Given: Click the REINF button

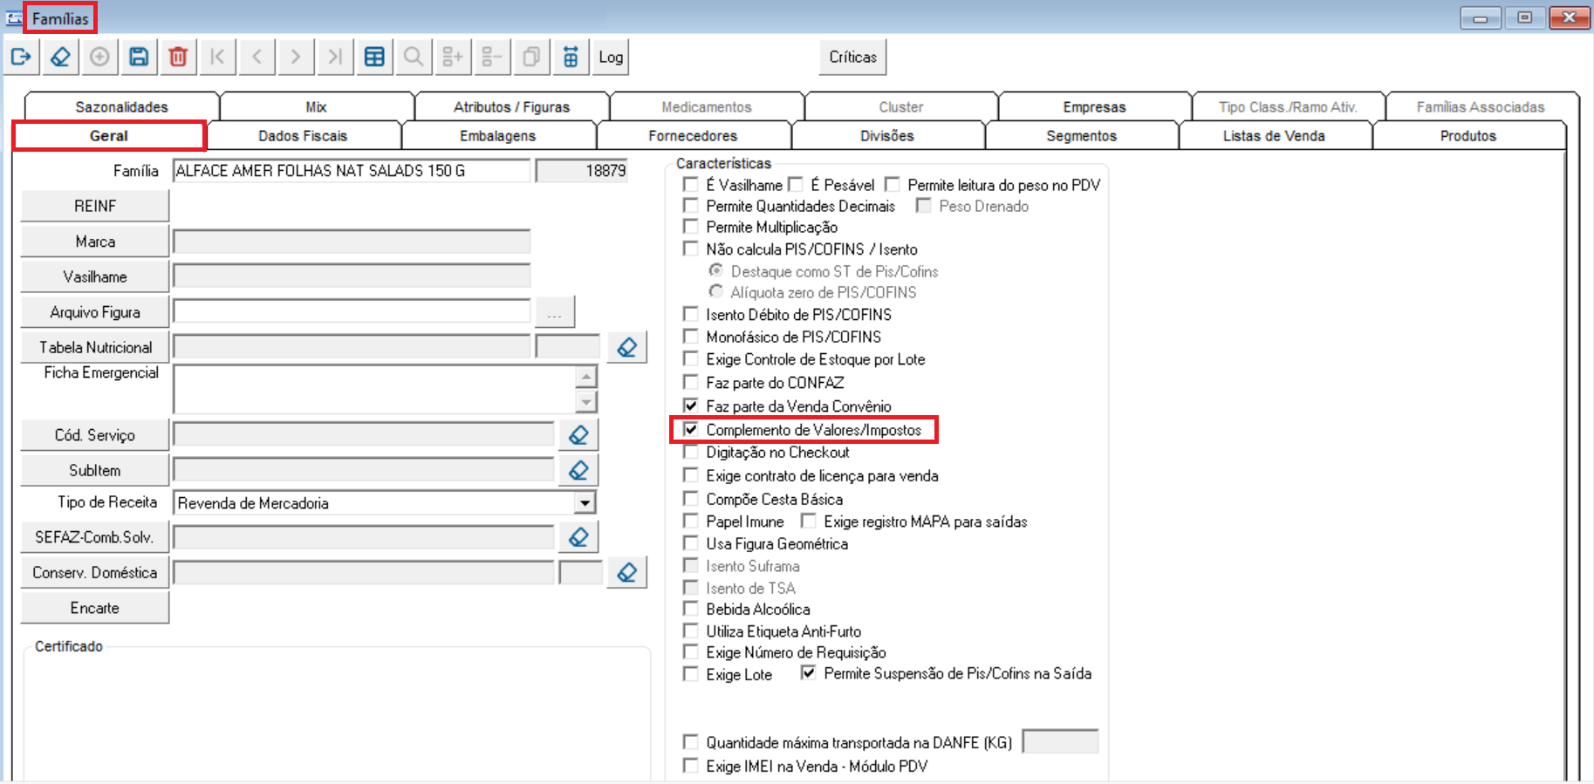Looking at the screenshot, I should click(x=95, y=206).
